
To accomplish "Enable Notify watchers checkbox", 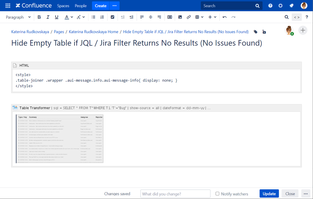I will (x=217, y=194).
